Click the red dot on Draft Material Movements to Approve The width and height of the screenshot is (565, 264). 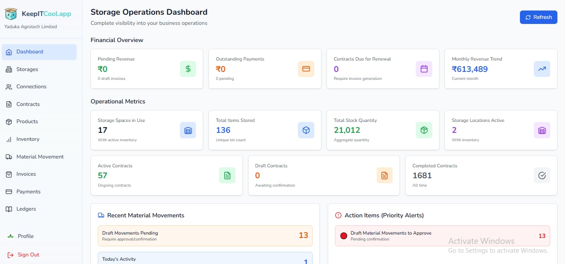[x=343, y=236]
